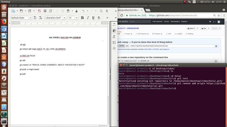Image resolution: width=227 pixels, height=127 pixels.
Task: Switch to repository Settings tab
Action: click(x=190, y=34)
